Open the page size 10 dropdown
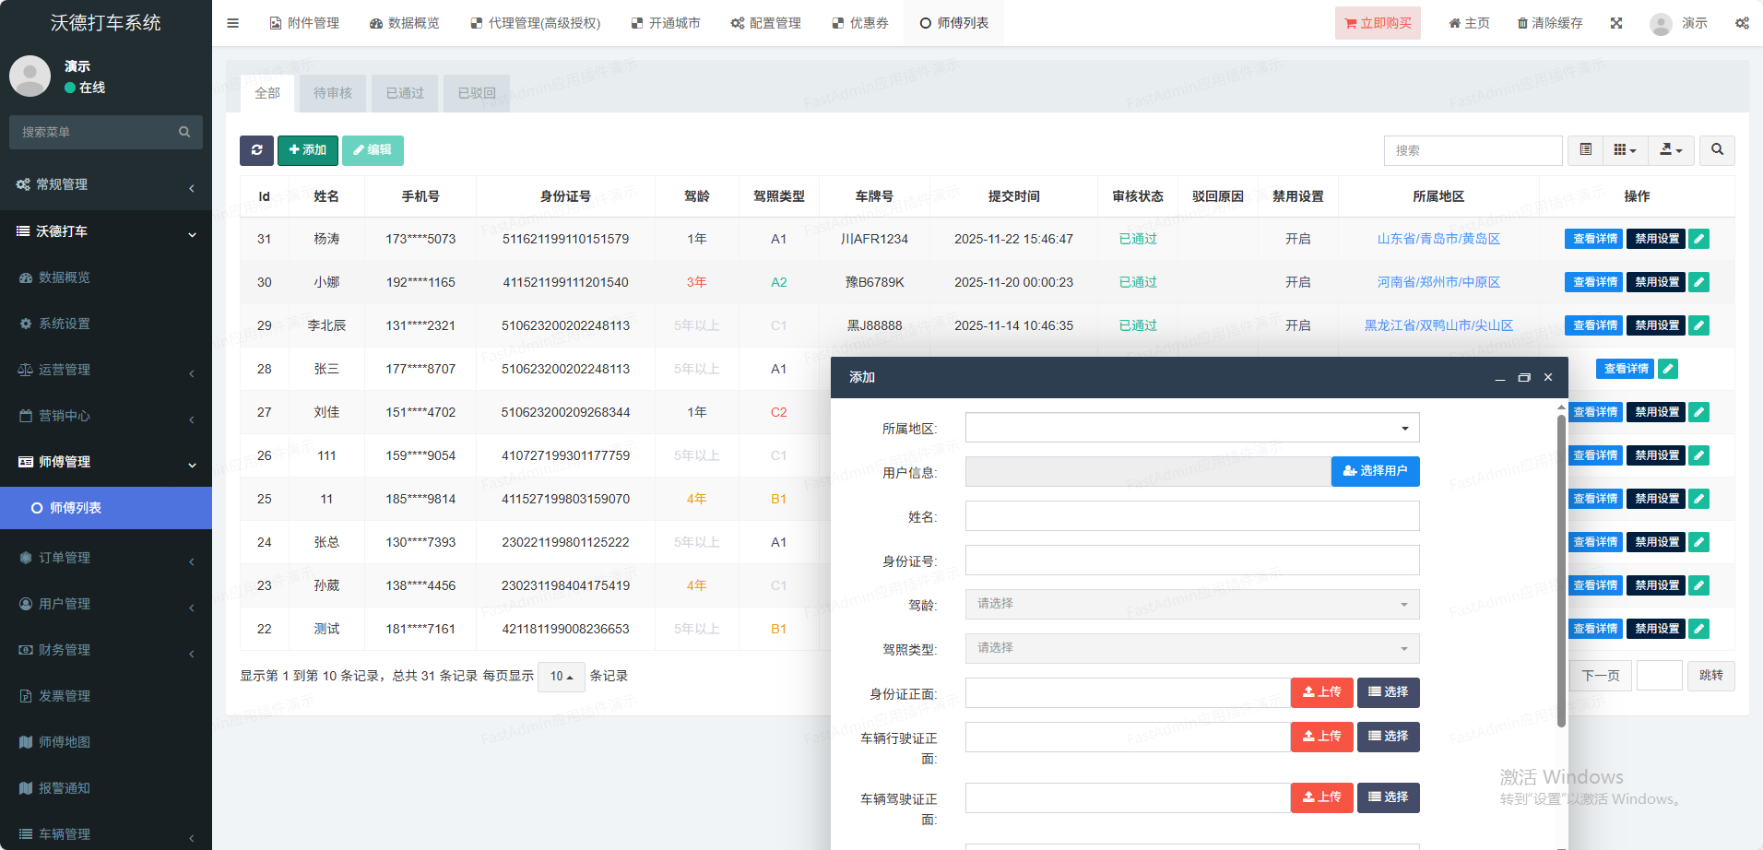 pos(561,677)
